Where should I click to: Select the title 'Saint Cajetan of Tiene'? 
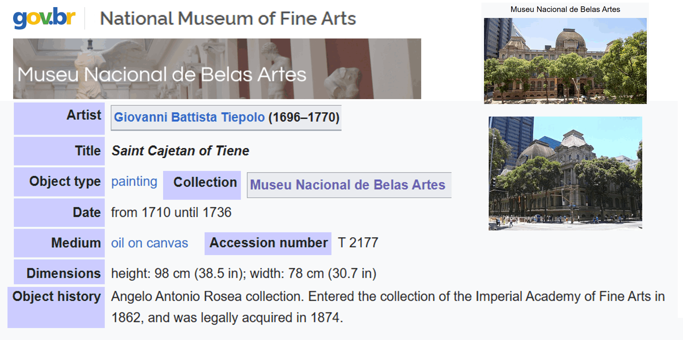(180, 151)
